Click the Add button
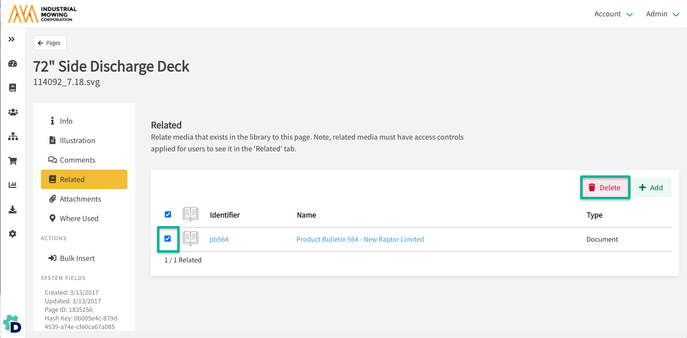This screenshot has height=338, width=687. click(651, 188)
